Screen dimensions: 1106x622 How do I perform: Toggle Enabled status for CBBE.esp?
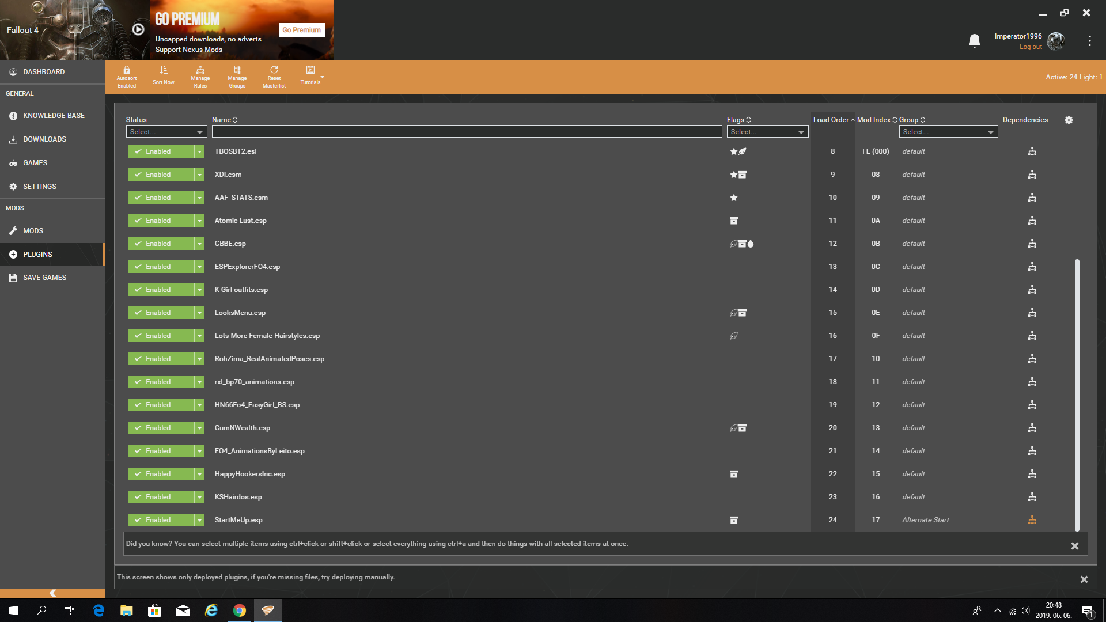point(161,244)
